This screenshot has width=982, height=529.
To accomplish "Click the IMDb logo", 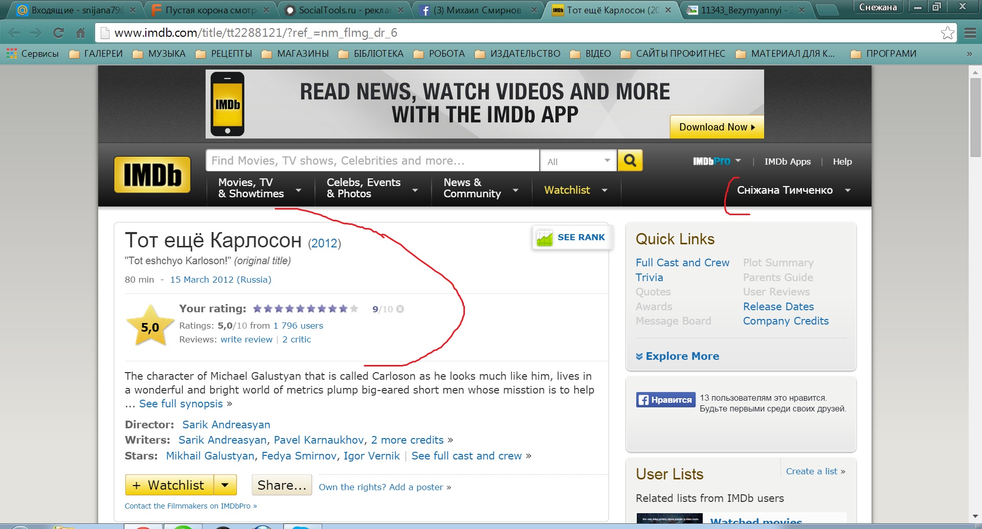I will 152,175.
